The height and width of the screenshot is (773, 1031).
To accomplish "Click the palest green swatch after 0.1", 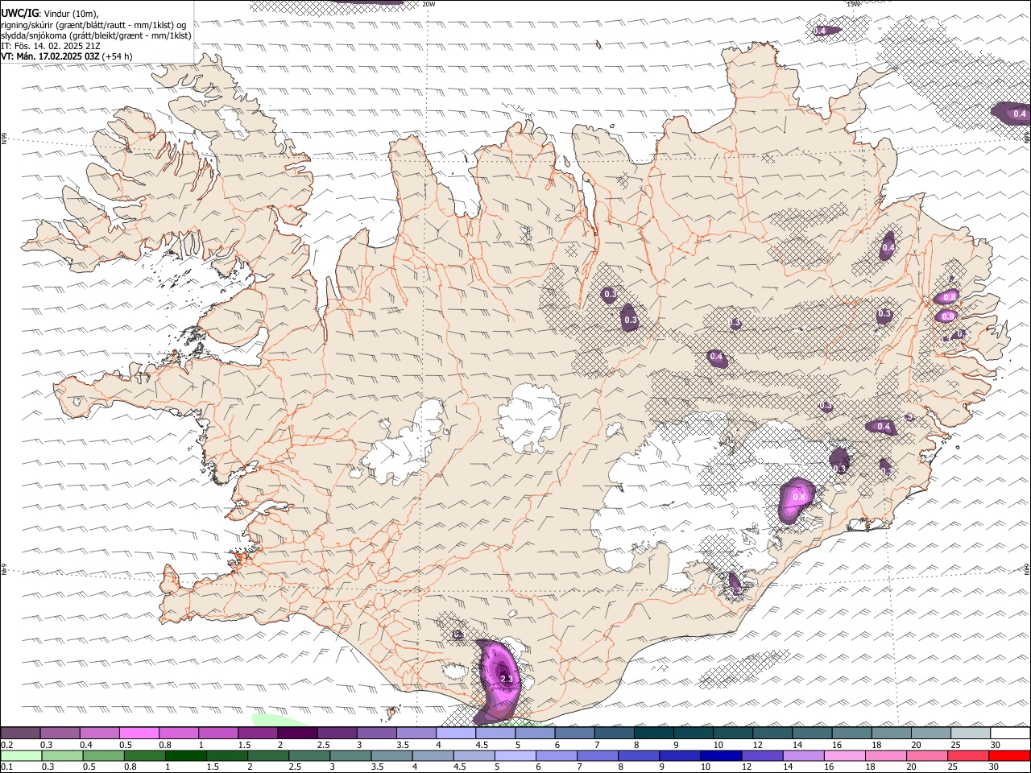I will pyautogui.click(x=22, y=756).
